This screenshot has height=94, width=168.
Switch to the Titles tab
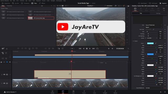click(x=3, y=6)
